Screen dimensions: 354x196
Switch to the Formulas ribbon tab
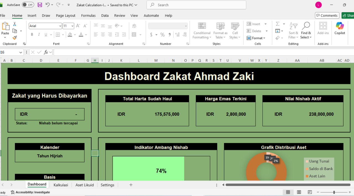(88, 15)
